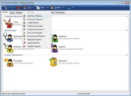The height and width of the screenshot is (96, 131).
Task: Choose Connect to Source from menu
Action: point(37,19)
